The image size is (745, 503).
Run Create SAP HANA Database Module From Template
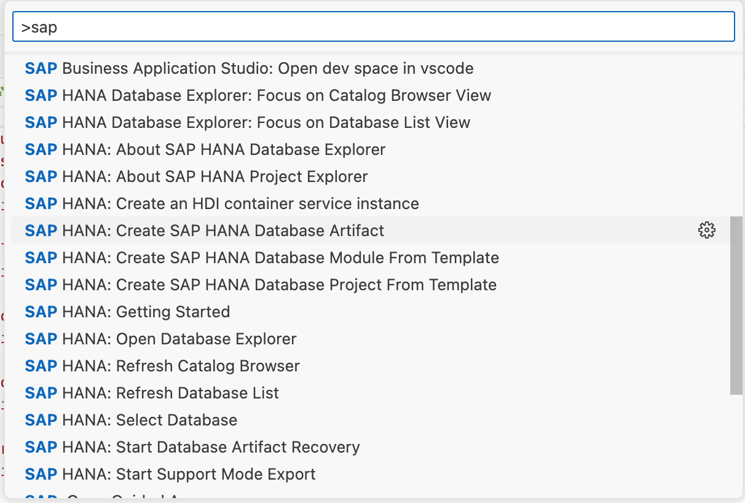[x=262, y=258]
